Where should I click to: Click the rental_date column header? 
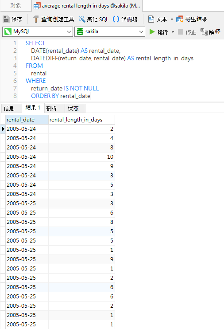[27, 120]
